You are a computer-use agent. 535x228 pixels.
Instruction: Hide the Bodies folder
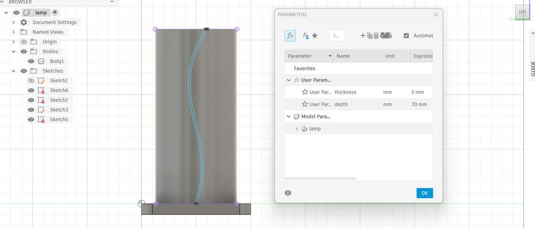click(x=24, y=52)
